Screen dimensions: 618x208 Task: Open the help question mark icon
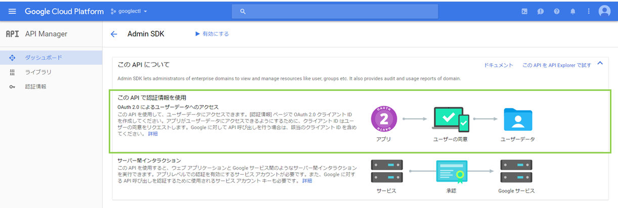[x=557, y=11]
